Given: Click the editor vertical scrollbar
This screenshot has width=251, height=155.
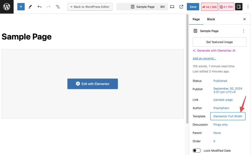Looking at the screenshot, I should coord(187,68).
